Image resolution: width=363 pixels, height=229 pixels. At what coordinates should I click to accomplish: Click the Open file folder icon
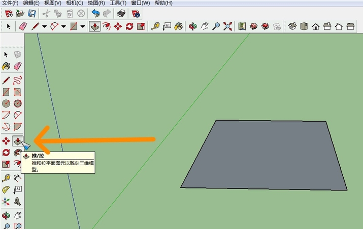(20, 14)
